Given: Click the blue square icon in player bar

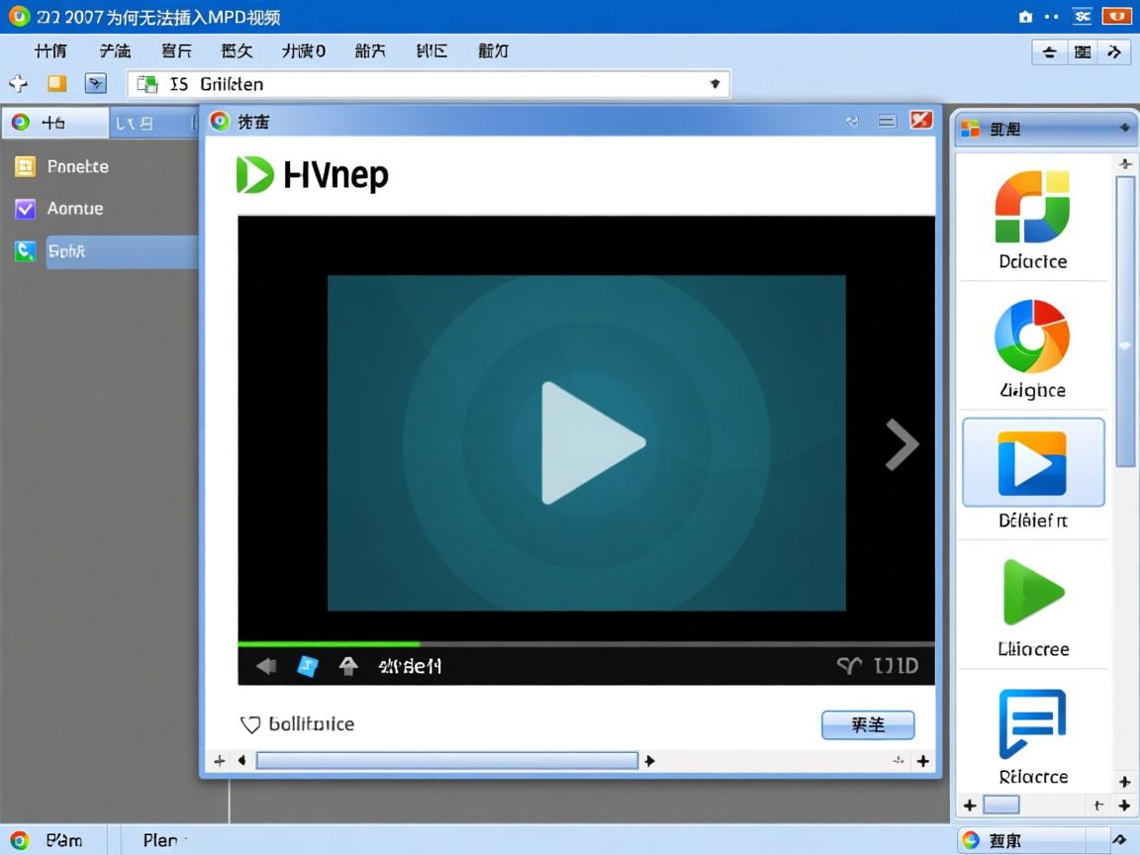Looking at the screenshot, I should (308, 666).
